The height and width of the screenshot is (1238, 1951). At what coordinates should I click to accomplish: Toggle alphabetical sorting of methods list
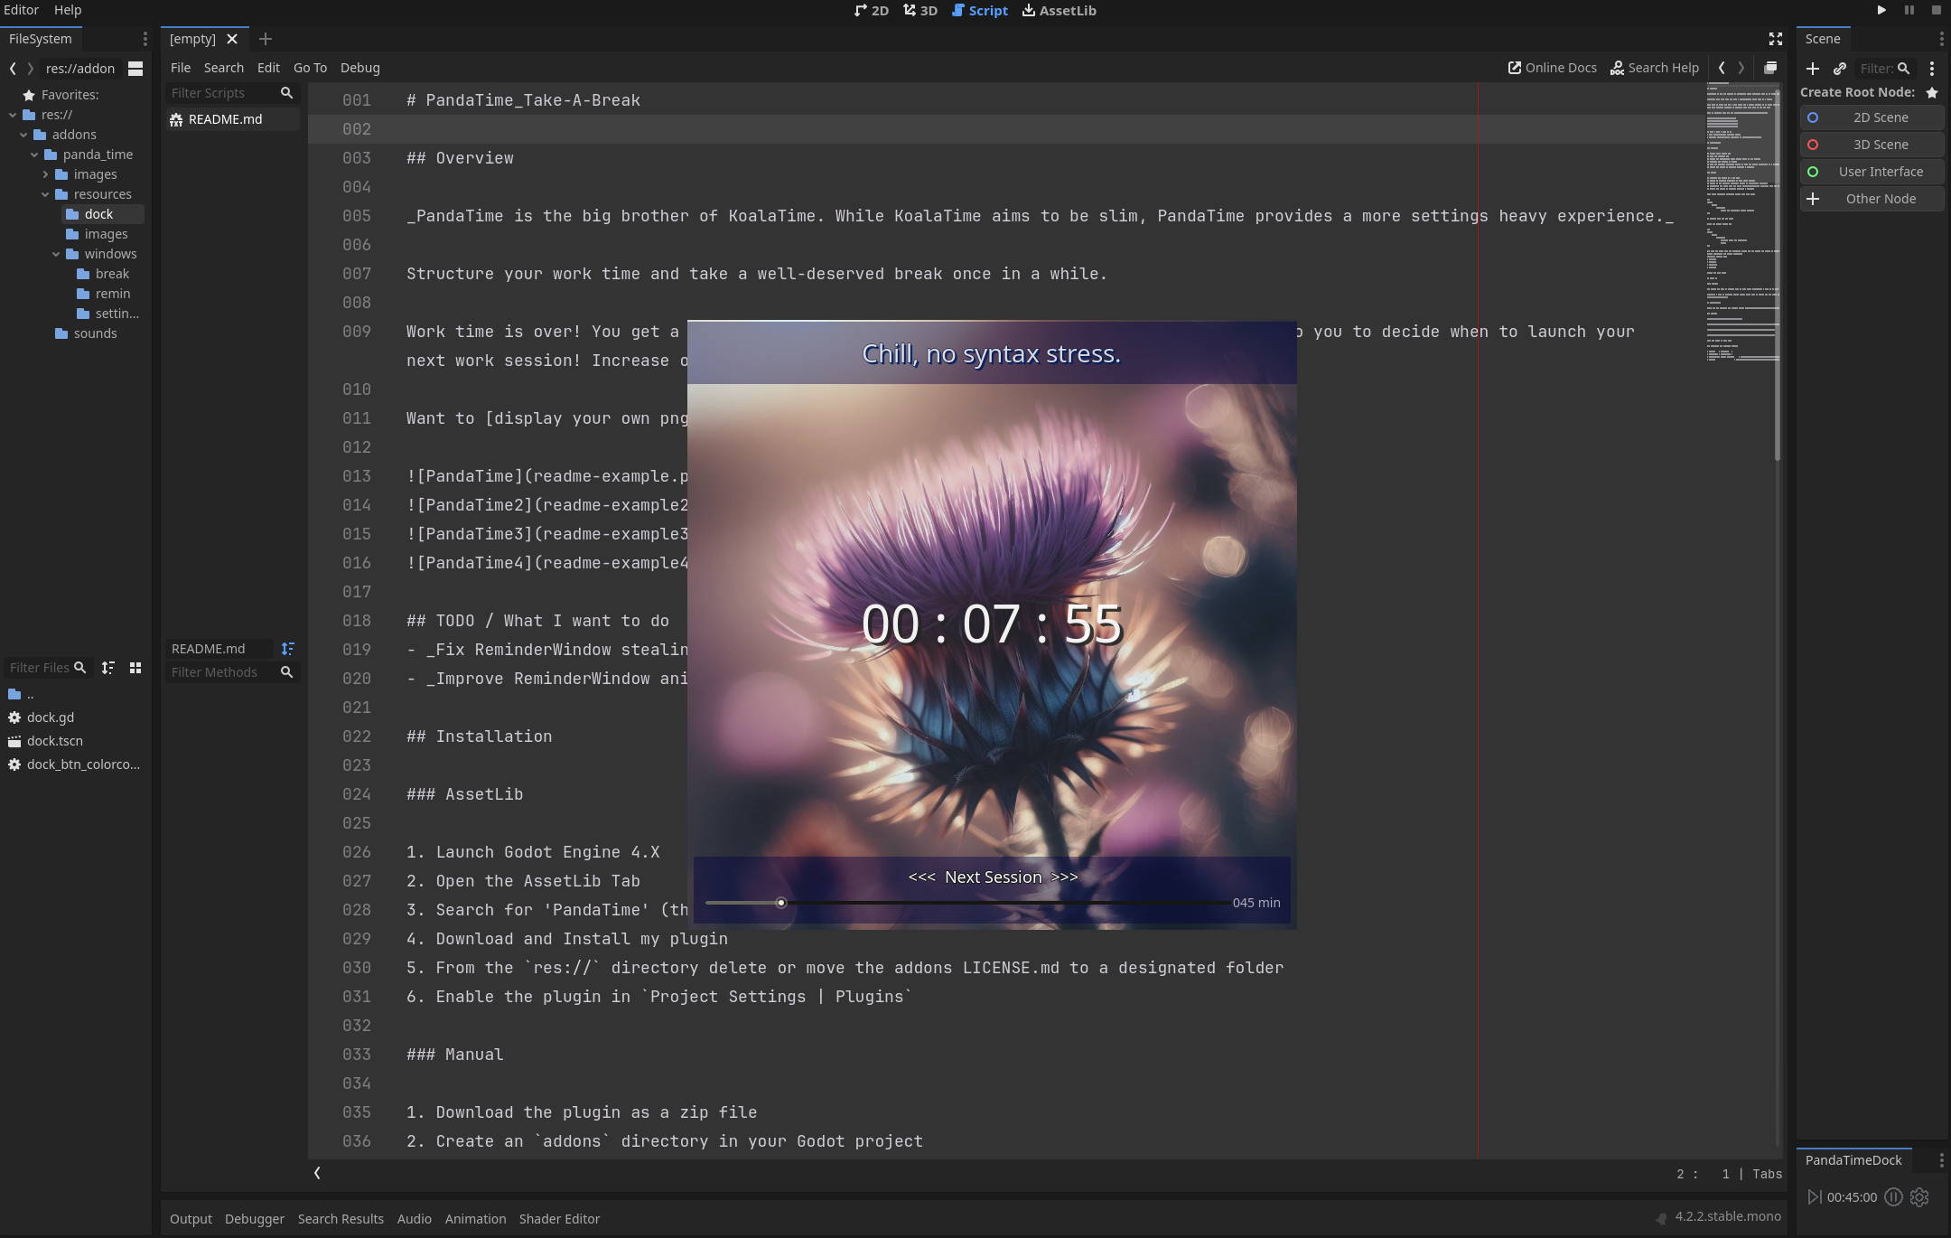pyautogui.click(x=287, y=649)
